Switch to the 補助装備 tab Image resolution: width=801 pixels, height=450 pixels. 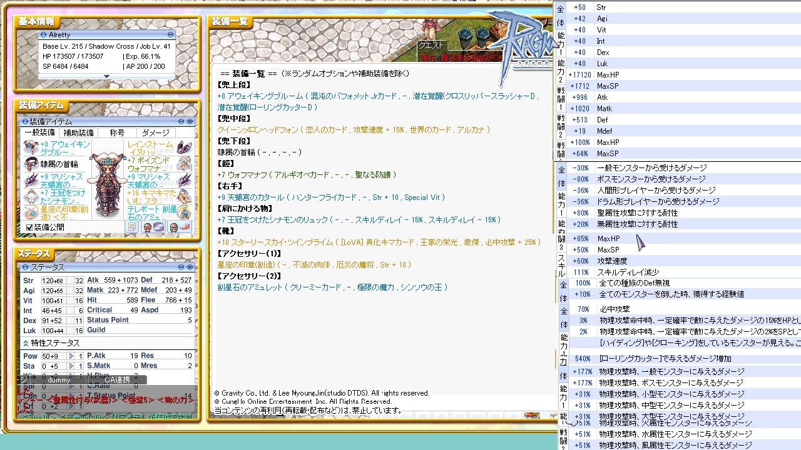tap(78, 132)
